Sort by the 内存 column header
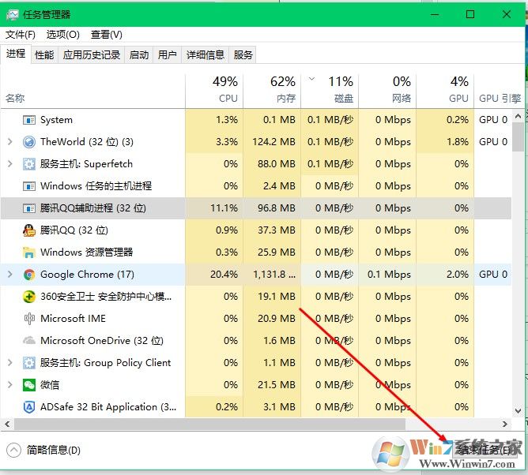528x475 pixels. point(272,91)
